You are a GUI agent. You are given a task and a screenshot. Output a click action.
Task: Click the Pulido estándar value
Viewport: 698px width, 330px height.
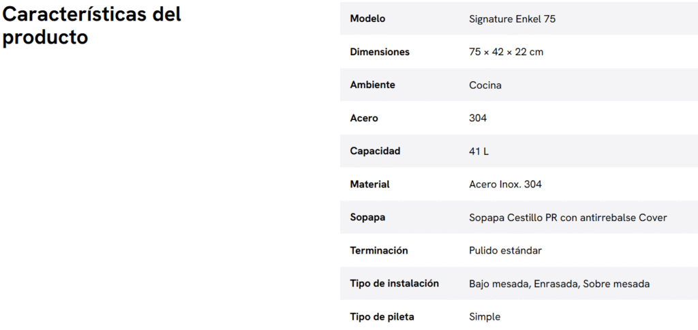505,250
